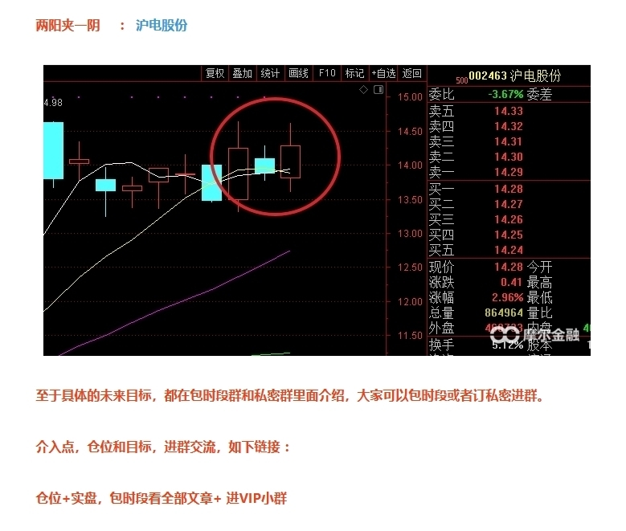Screen dimensions: 626x531
Task: Add stock via +自选 button
Action: [x=383, y=73]
